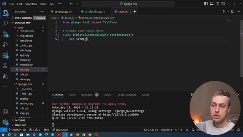Select the Ports panel tab

pyautogui.click(x=72, y=95)
